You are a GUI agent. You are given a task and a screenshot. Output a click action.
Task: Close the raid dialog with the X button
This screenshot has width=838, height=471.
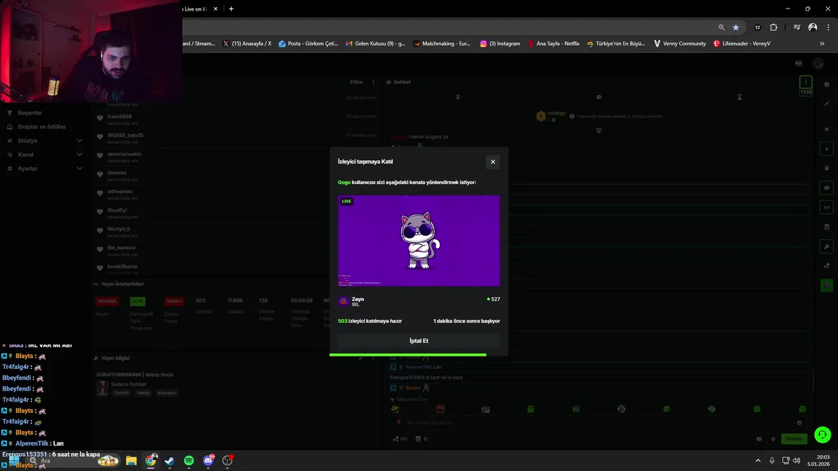(x=493, y=162)
